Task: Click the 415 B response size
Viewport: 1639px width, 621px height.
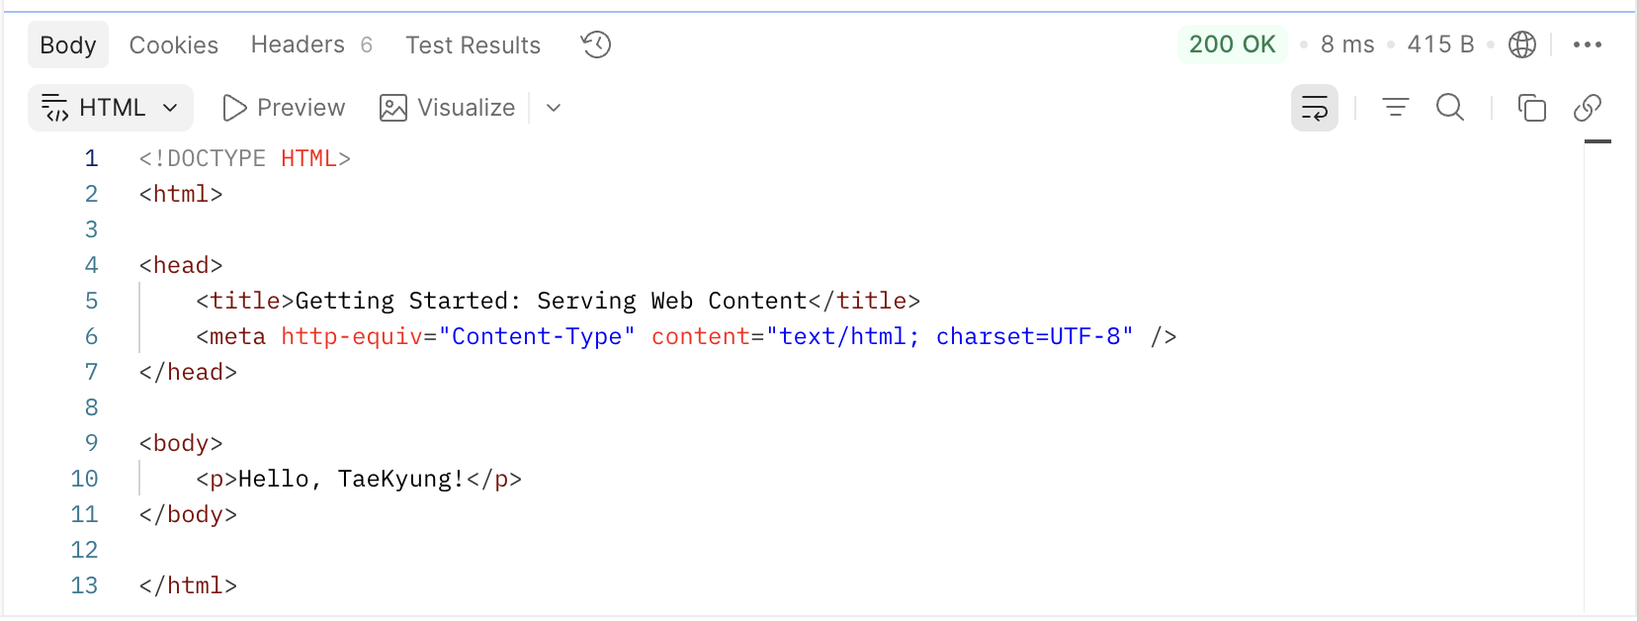Action: [x=1440, y=44]
